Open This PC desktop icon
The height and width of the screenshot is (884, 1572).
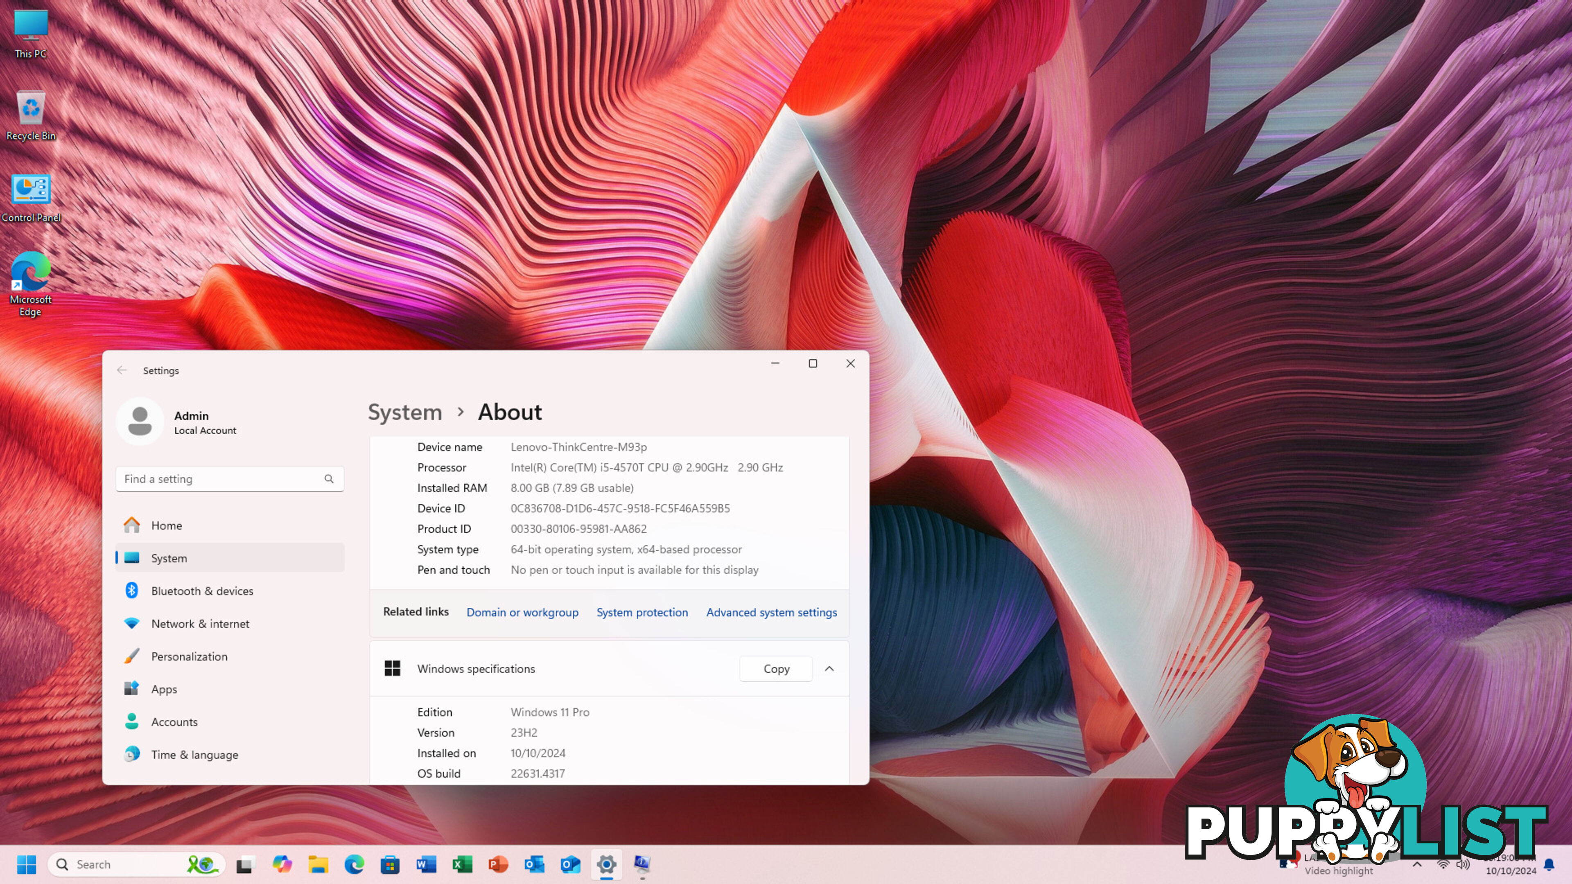(31, 34)
